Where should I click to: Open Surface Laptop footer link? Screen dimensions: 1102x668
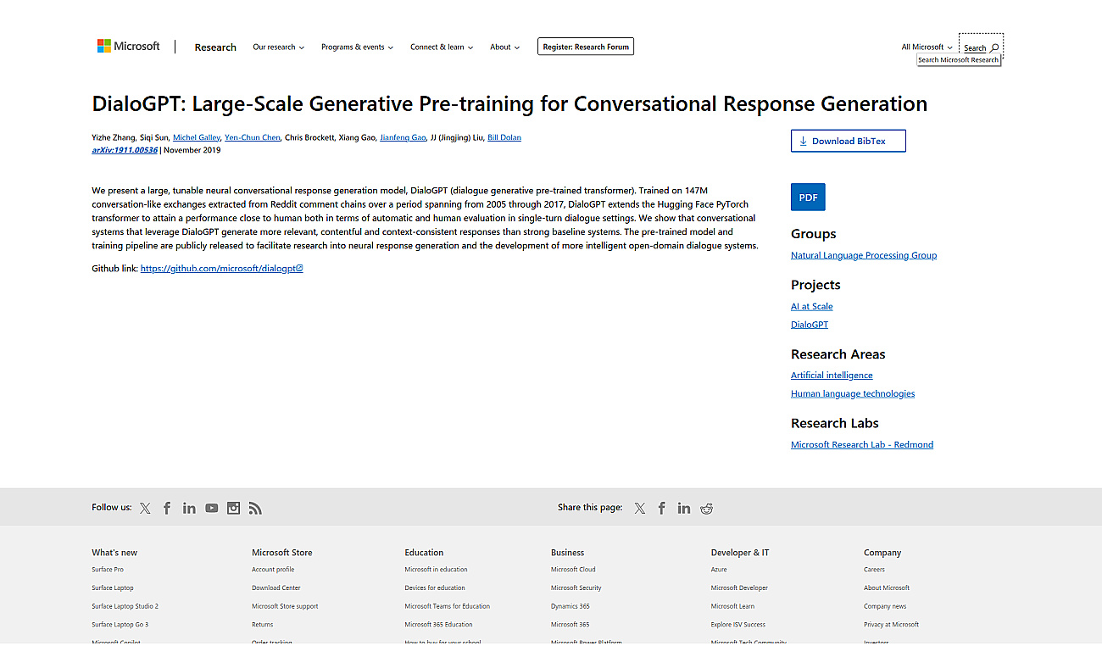tap(113, 587)
